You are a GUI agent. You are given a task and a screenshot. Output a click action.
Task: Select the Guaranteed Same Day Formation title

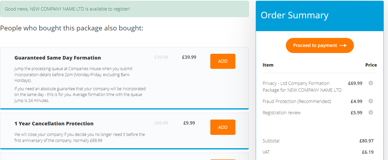57,58
